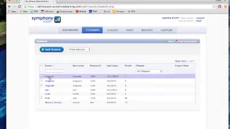Click the Symphony Math logo

tap(46, 19)
